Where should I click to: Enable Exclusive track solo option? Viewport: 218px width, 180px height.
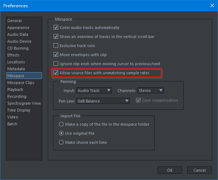(56, 46)
